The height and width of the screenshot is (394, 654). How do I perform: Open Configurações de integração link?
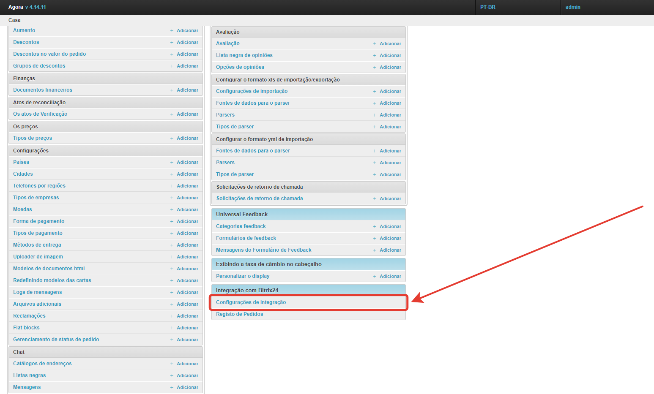[x=251, y=302]
